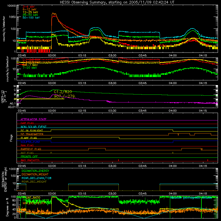Click the C1.2/820 flare annotation
Screen dimensions: 221x221
pos(63,92)
